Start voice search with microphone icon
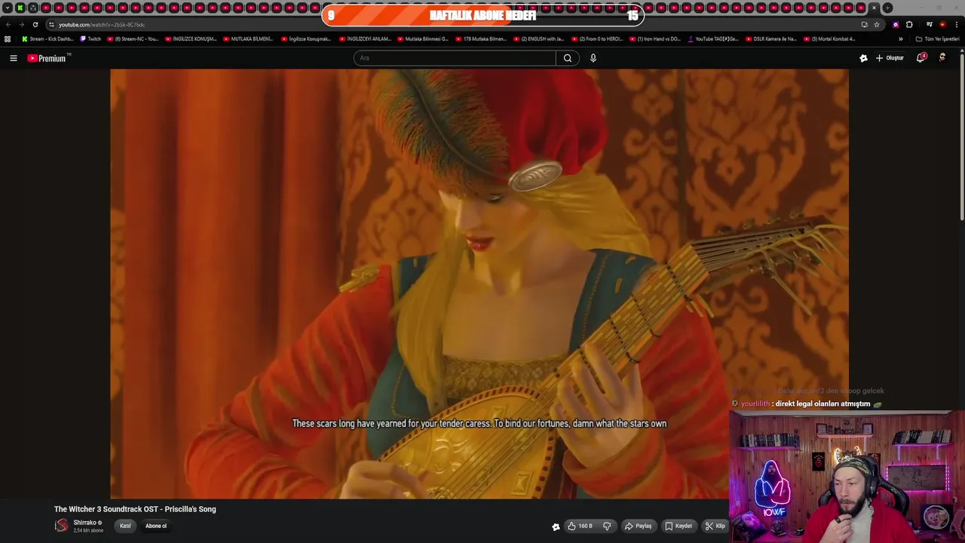The image size is (965, 543). click(593, 58)
